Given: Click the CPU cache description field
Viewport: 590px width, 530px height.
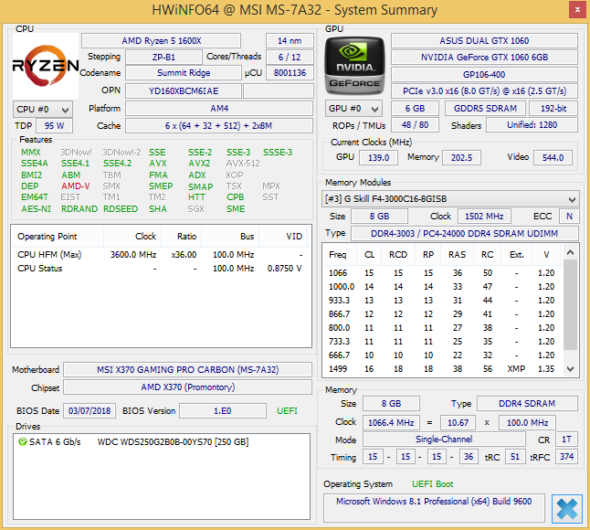Looking at the screenshot, I should tap(219, 126).
